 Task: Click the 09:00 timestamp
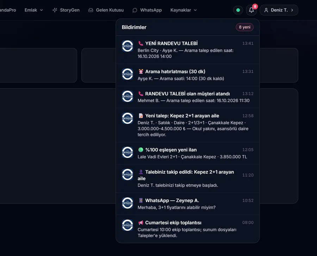248,223
